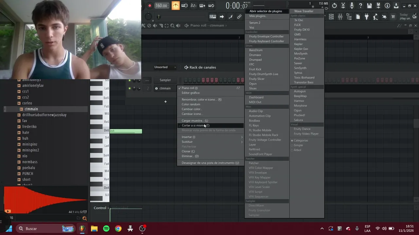Open Spotify from the taskbar
Image resolution: width=419 pixels, height=235 pixels.
(106, 228)
